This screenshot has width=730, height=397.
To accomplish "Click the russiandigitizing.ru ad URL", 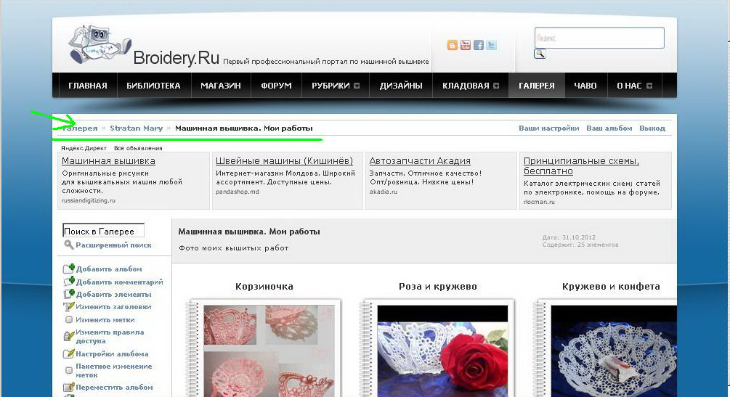I will pos(89,200).
